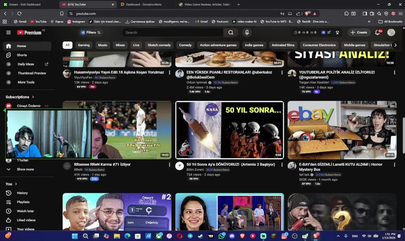
Task: Open Windows Start menu
Action: 75,236
